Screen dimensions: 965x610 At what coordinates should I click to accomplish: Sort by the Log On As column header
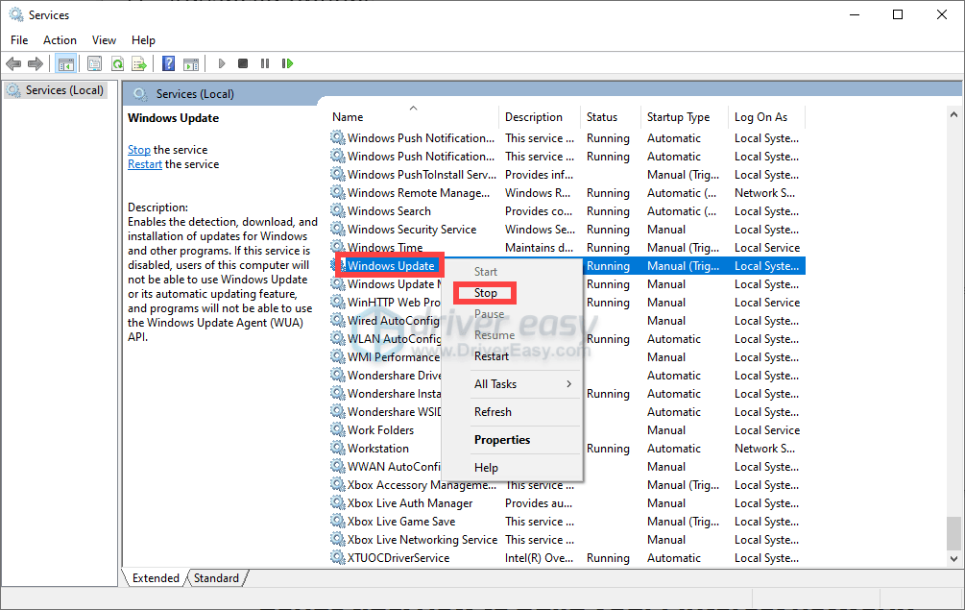click(x=766, y=117)
